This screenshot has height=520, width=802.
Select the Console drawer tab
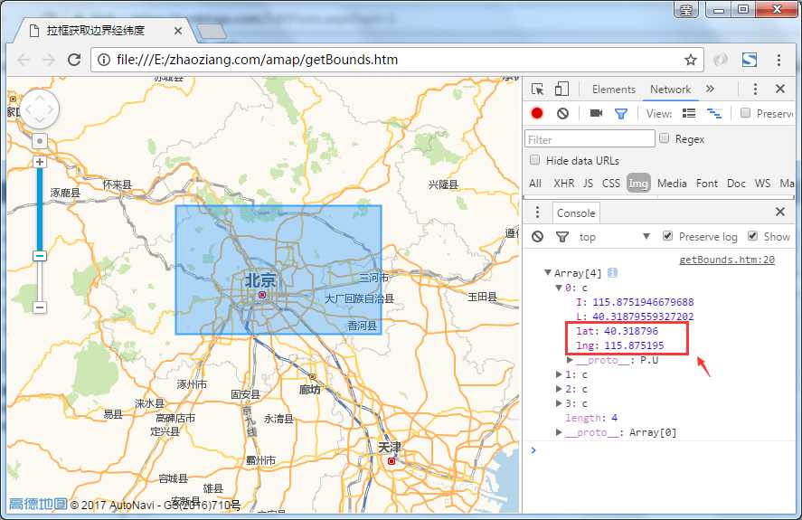[576, 213]
